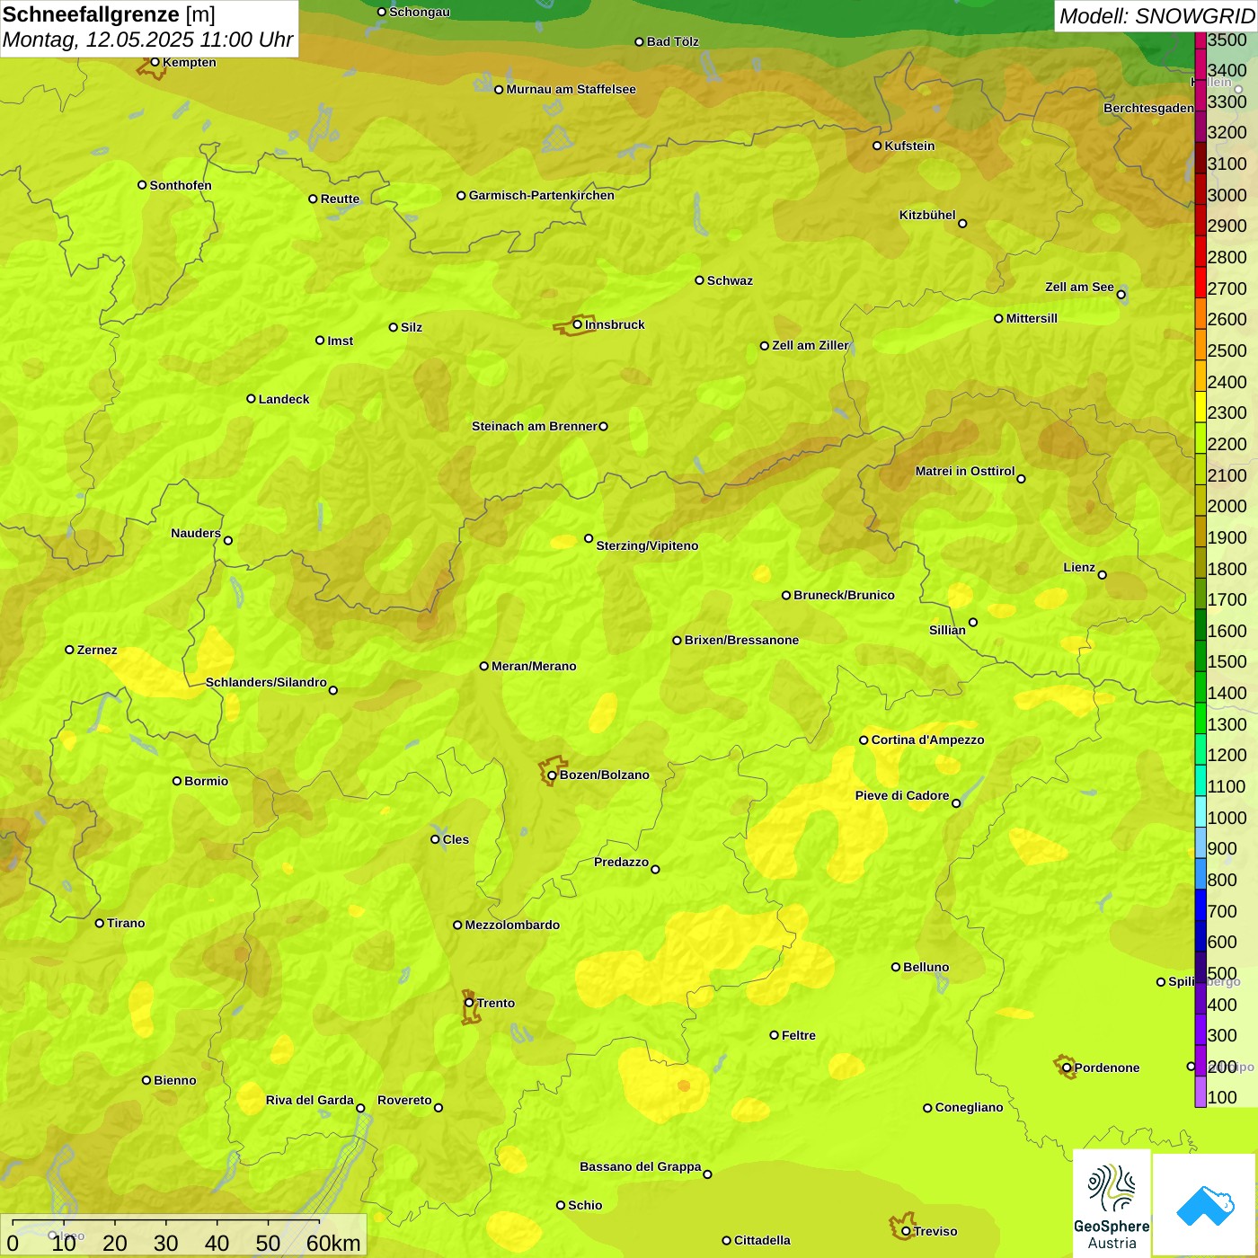
Task: Select the Bozen/Bolzano city marker circle
Action: click(x=552, y=775)
